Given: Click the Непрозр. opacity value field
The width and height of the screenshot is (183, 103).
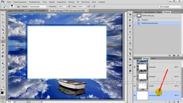Looking at the screenshot, I should tap(61, 7).
